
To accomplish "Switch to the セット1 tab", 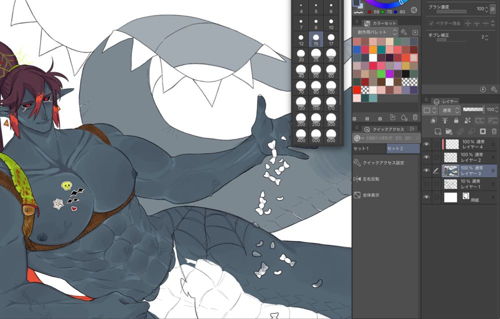I will click(369, 148).
